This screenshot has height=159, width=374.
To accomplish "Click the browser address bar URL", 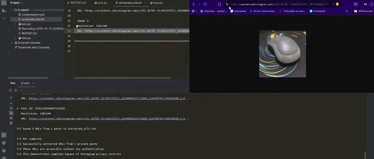I will pyautogui.click(x=280, y=4).
